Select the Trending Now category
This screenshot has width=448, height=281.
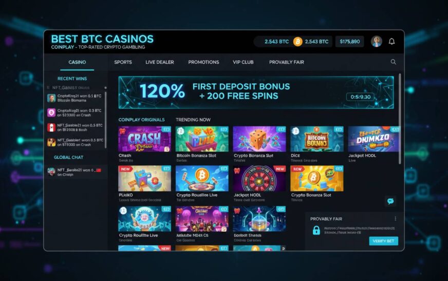click(x=193, y=120)
